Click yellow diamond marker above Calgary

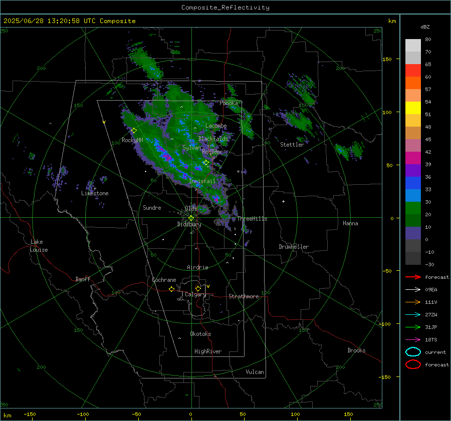[x=198, y=288]
